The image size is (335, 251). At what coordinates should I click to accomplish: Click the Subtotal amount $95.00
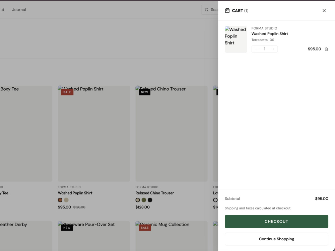(322, 199)
